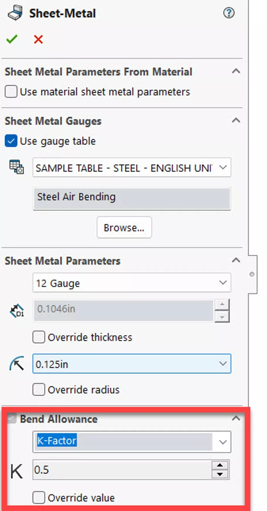Screen dimensions: 267x511
Task: Click the Steel Air Bending text field
Action: click(x=132, y=199)
